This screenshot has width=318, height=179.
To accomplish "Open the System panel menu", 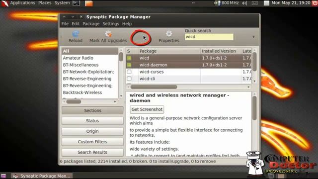I will pos(62,3).
